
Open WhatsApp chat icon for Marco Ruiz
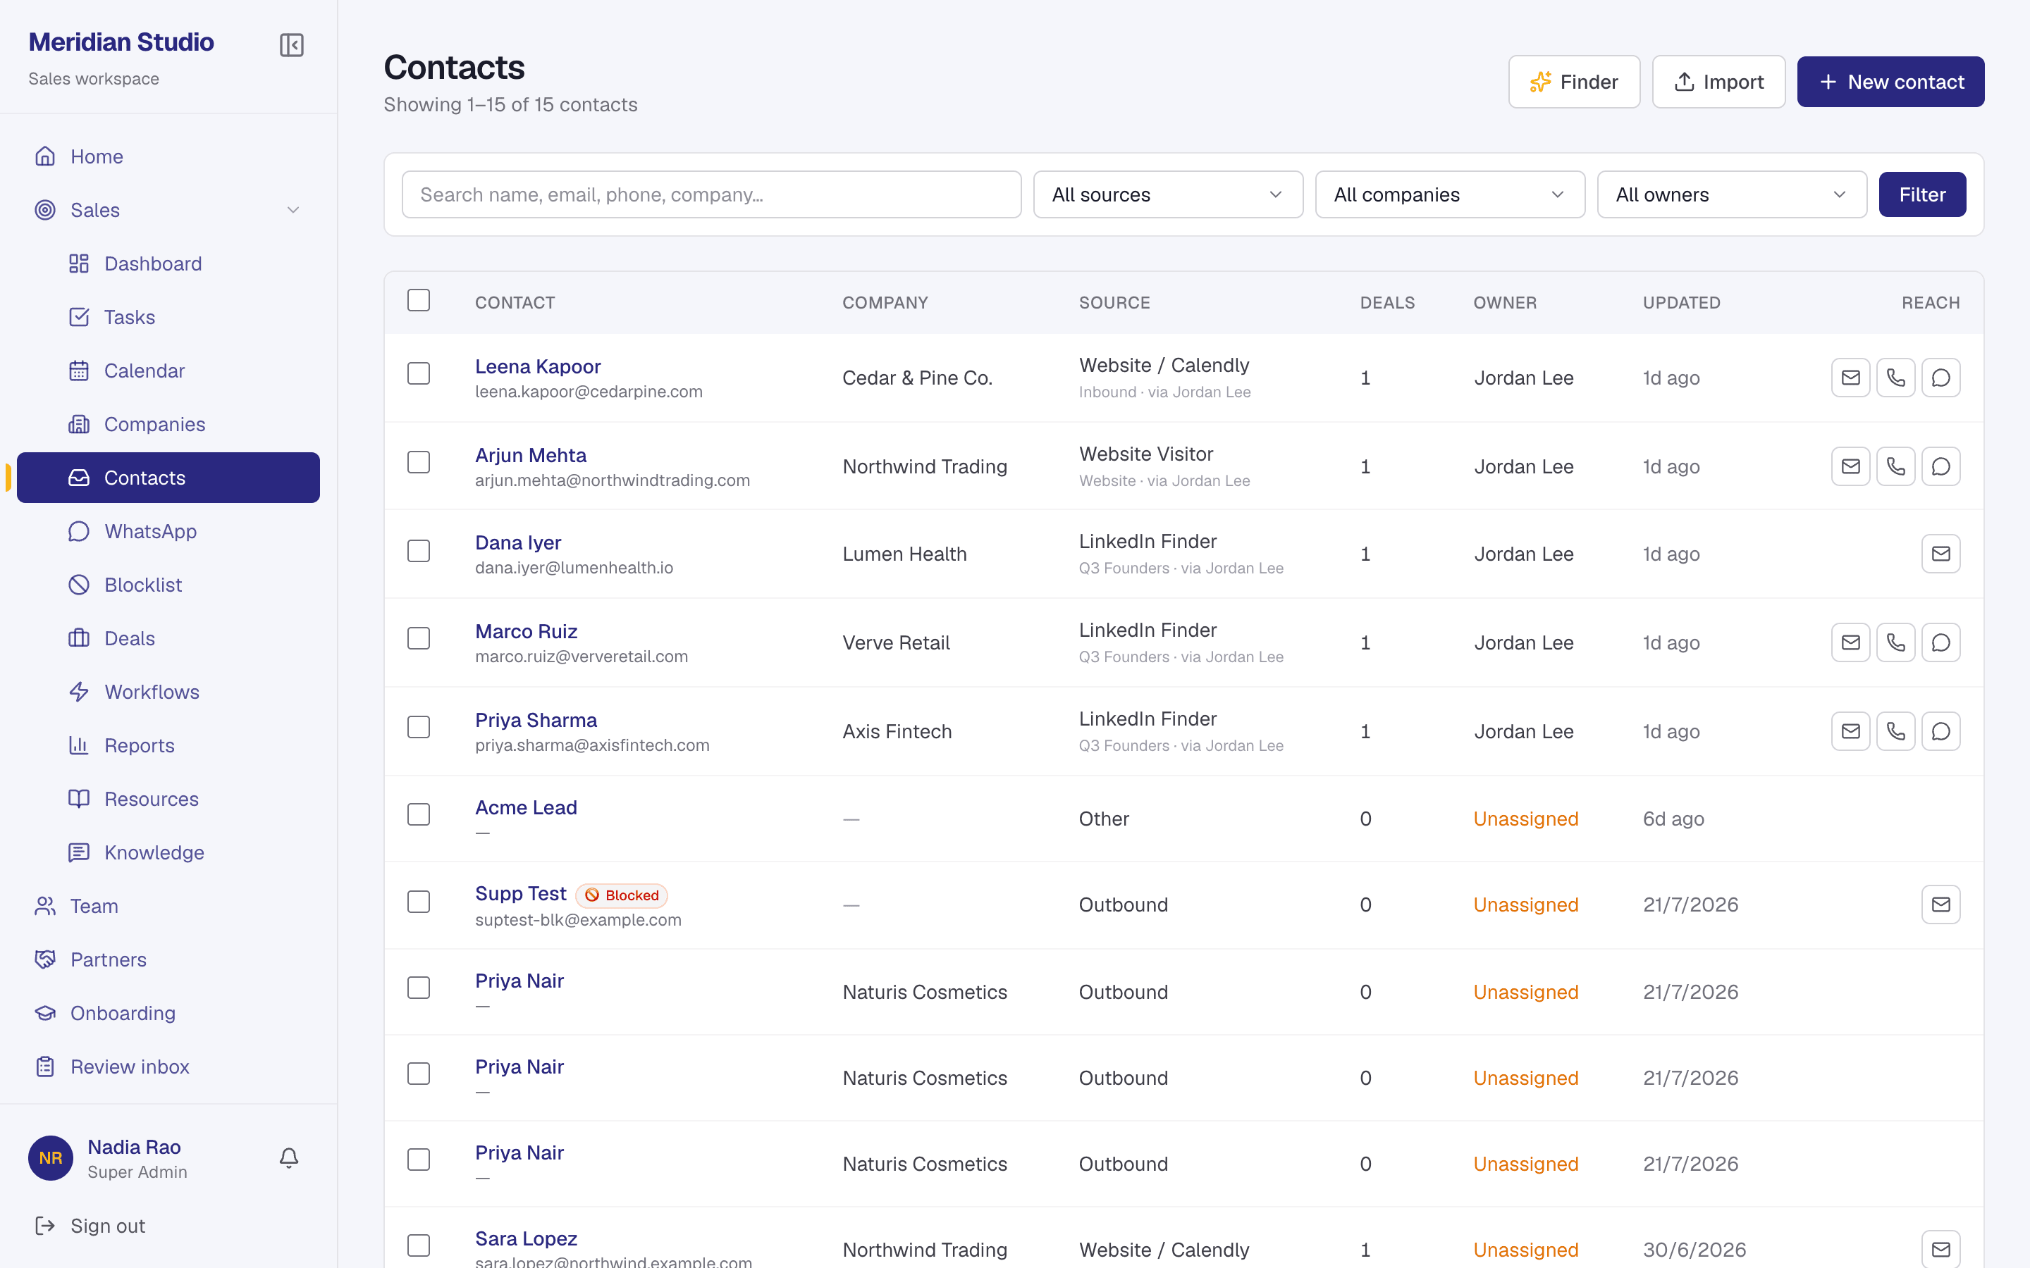1941,642
